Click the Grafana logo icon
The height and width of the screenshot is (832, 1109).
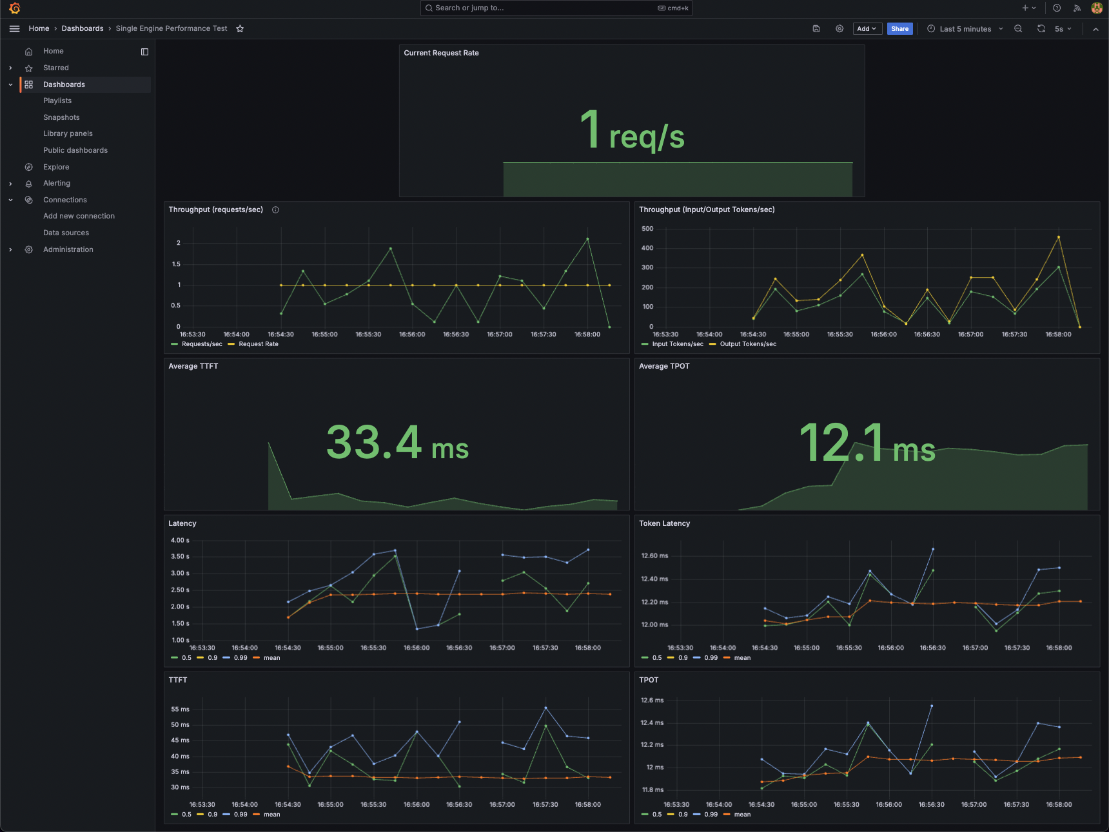click(x=14, y=8)
